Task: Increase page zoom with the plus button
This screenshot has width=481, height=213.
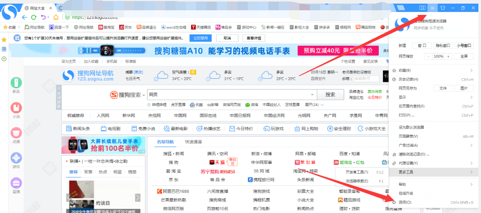Action: tap(449, 56)
